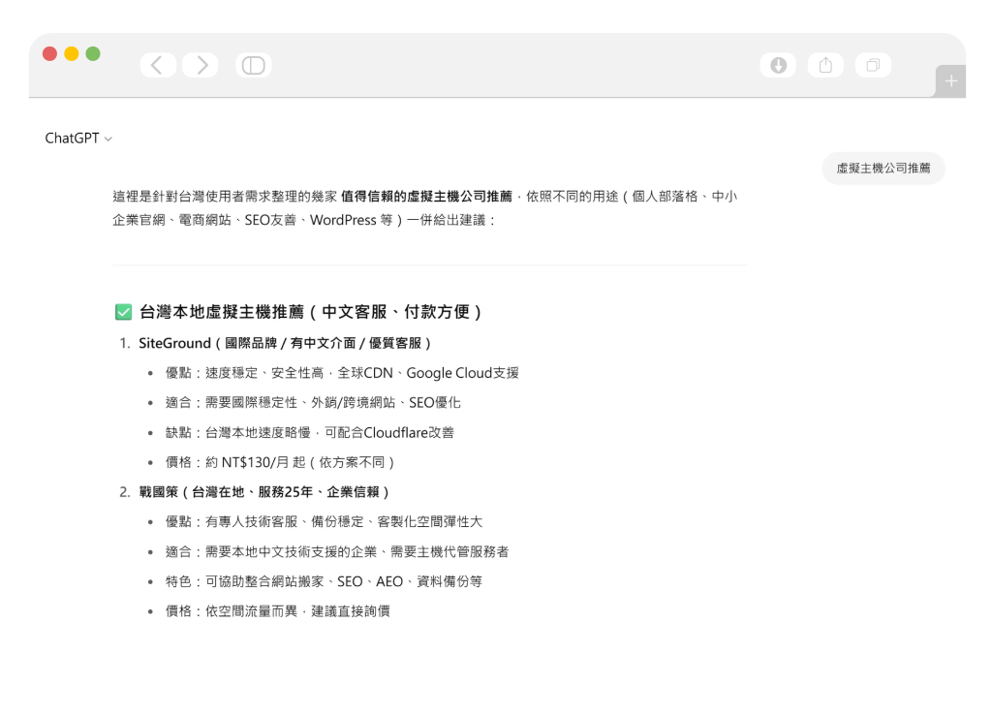Minimize the window with yellow button

click(72, 54)
